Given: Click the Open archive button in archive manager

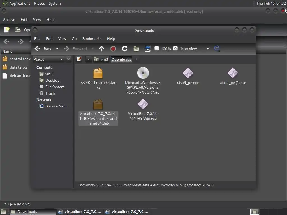Looking at the screenshot, I should tap(23, 30).
